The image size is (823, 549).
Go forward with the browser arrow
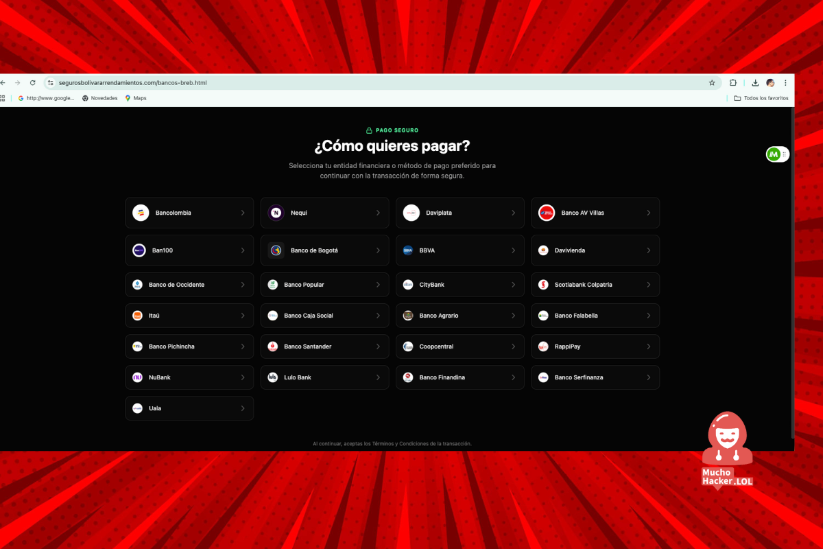[x=18, y=82]
